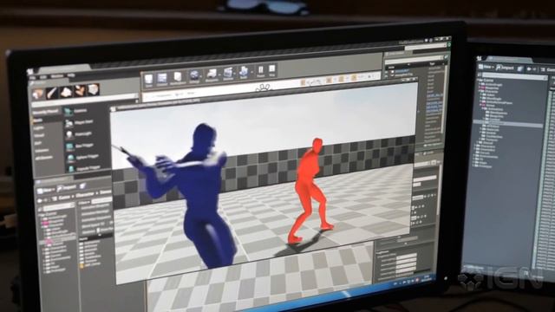
Task: Click the Box Trigger actor icon
Action: coord(69,146)
